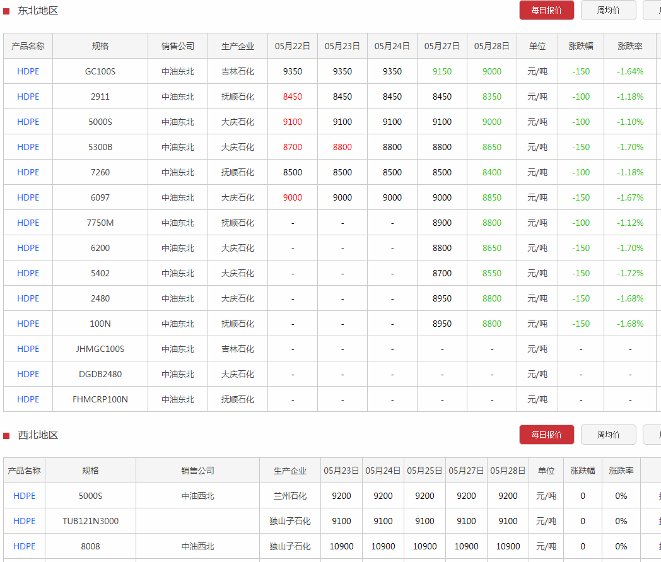Viewport: 661px width, 562px height.
Task: Click HDPE link for FHMCRP100N spec
Action: (28, 399)
